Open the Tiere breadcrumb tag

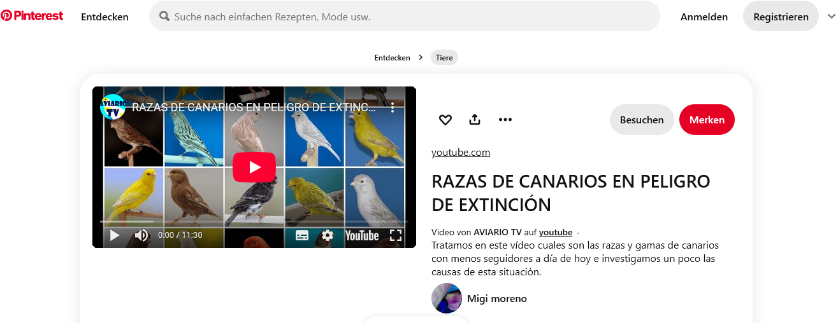(x=444, y=57)
